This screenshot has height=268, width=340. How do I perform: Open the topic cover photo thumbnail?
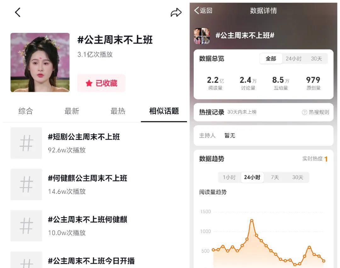point(40,62)
